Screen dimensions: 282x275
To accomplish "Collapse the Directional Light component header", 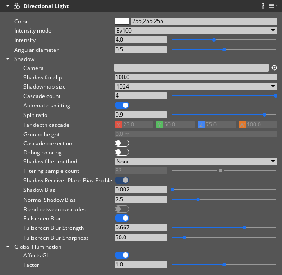I will point(8,6).
